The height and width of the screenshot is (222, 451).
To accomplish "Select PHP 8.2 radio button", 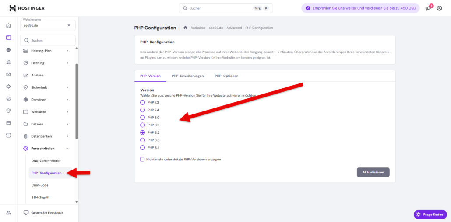I will click(x=142, y=133).
